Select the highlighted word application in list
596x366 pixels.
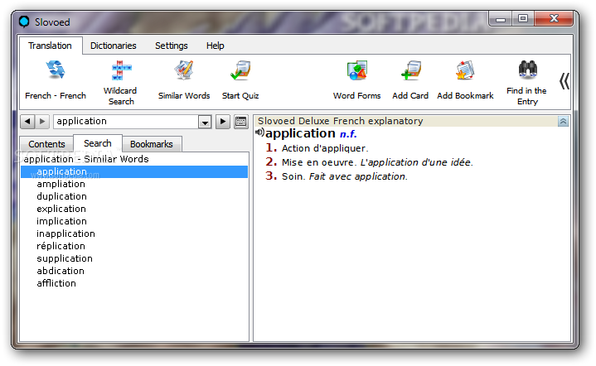[x=134, y=171]
